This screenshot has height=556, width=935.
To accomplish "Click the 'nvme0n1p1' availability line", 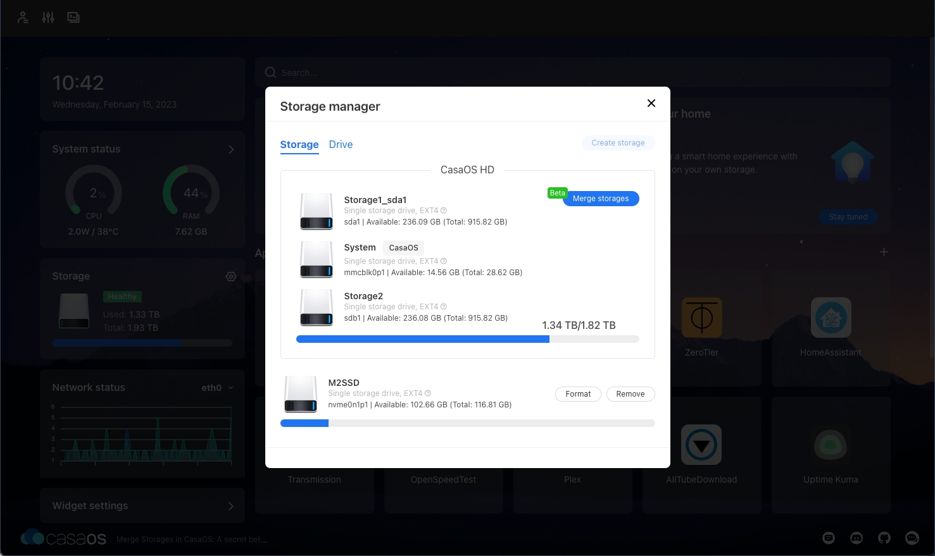I will (420, 405).
